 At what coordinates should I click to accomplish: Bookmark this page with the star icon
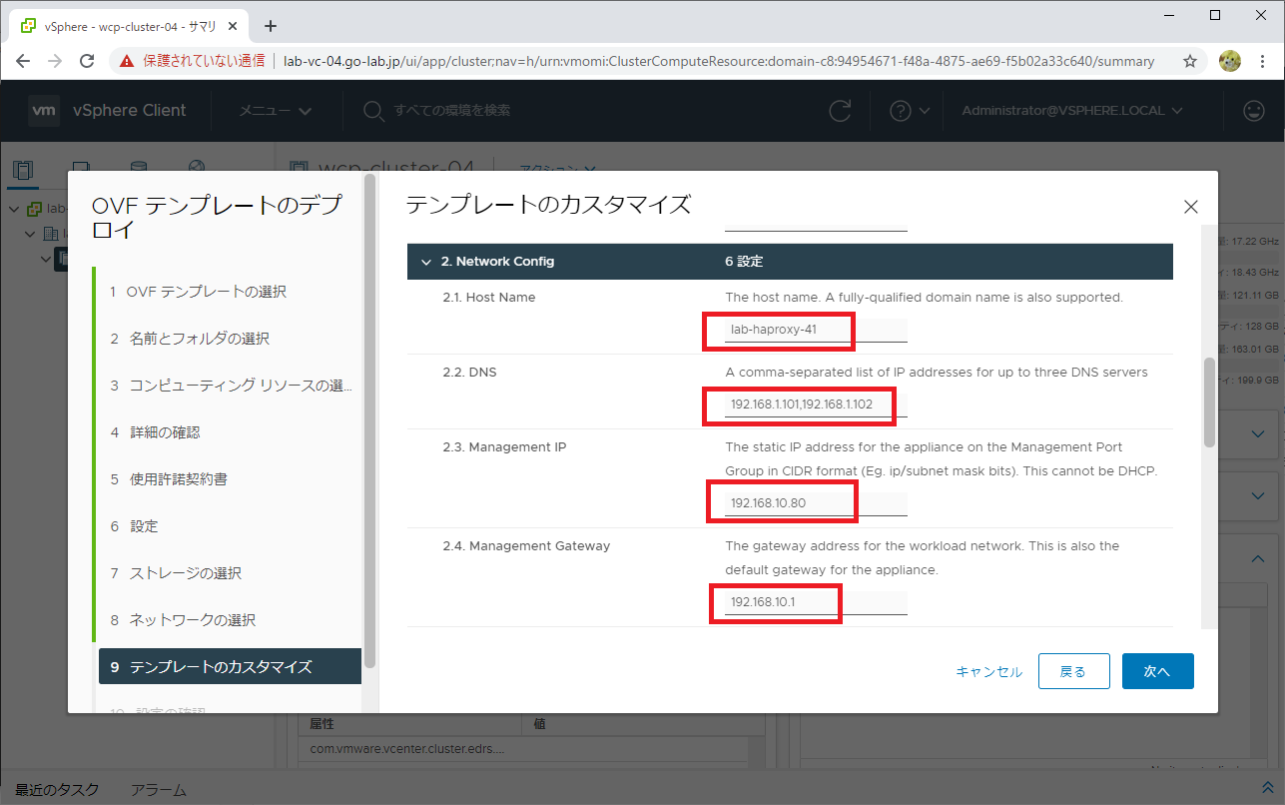pos(1190,61)
